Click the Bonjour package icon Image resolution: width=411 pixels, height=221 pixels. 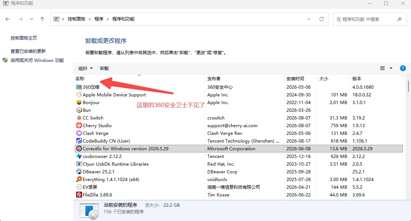click(79, 102)
